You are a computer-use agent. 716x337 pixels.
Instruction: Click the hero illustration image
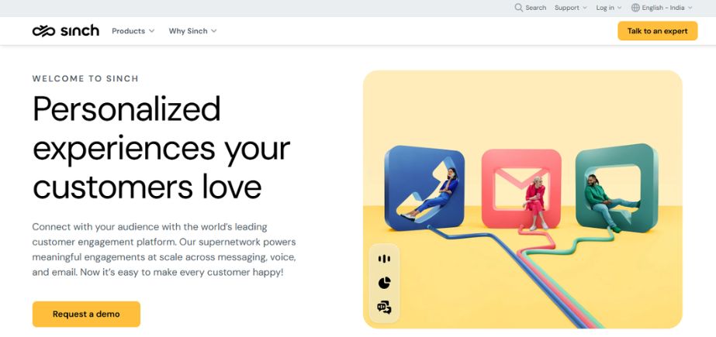tap(522, 199)
